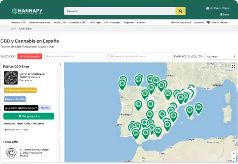Open CBD Mascotas menu
The width and height of the screenshot is (238, 164).
[112, 23]
